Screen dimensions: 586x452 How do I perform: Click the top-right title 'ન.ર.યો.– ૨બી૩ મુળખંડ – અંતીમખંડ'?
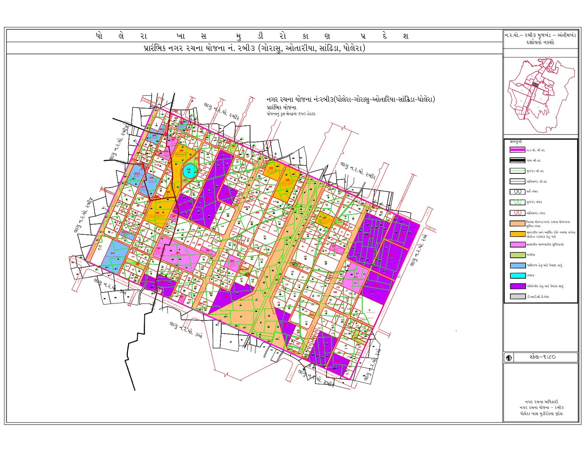click(x=540, y=35)
